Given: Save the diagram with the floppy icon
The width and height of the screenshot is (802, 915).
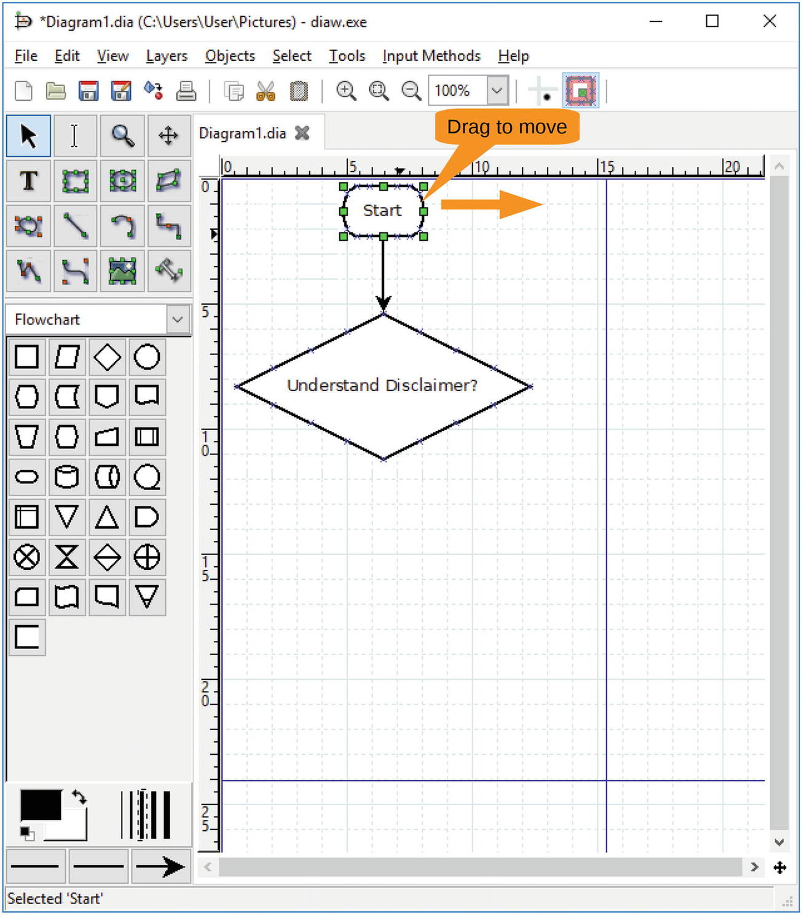Looking at the screenshot, I should (x=88, y=91).
